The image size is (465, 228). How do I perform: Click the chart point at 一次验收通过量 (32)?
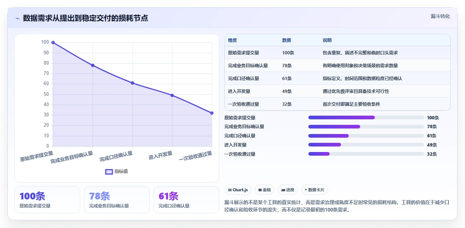pos(212,113)
